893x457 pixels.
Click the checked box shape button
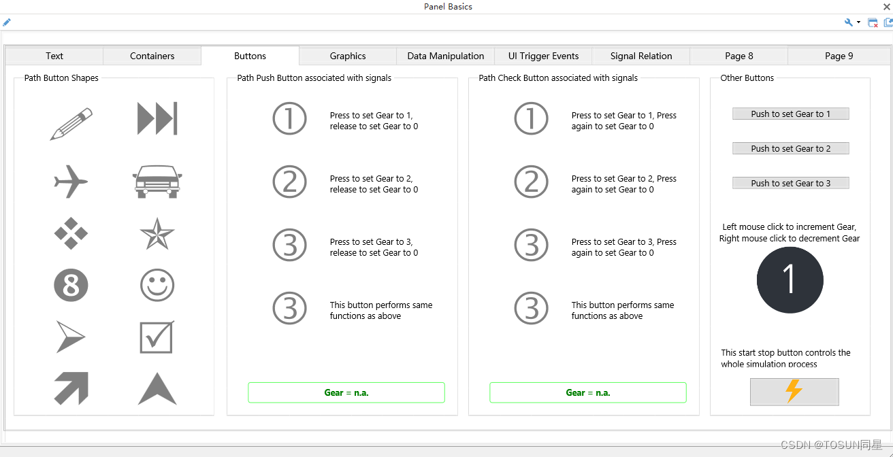[157, 337]
